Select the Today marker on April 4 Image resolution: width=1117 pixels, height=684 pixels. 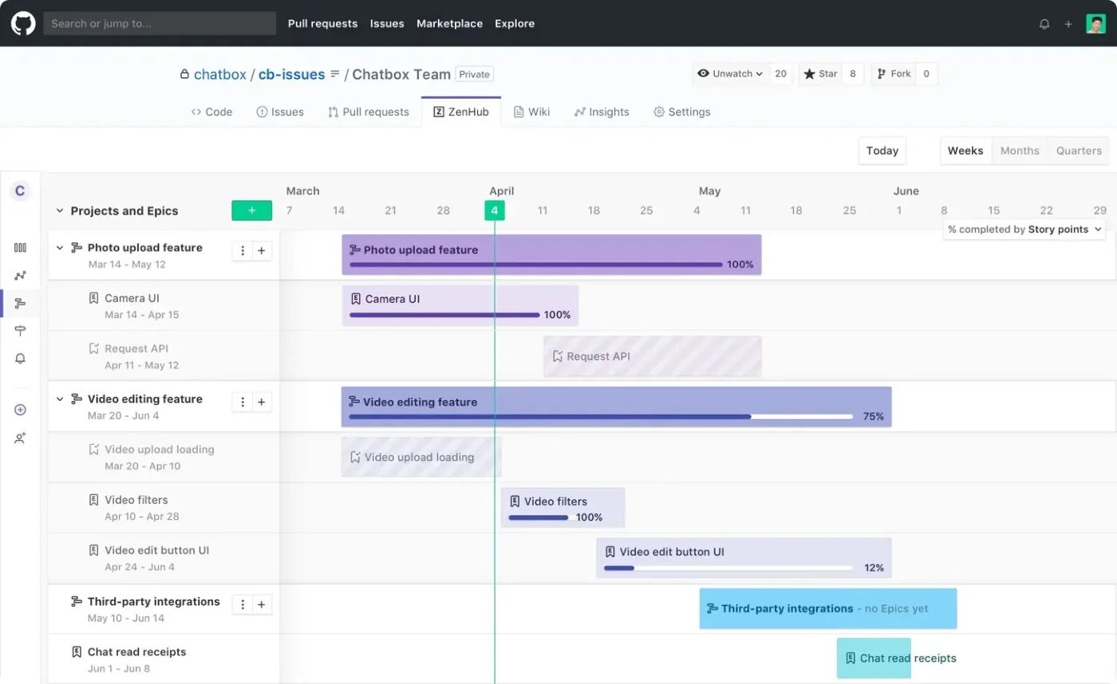pyautogui.click(x=495, y=210)
